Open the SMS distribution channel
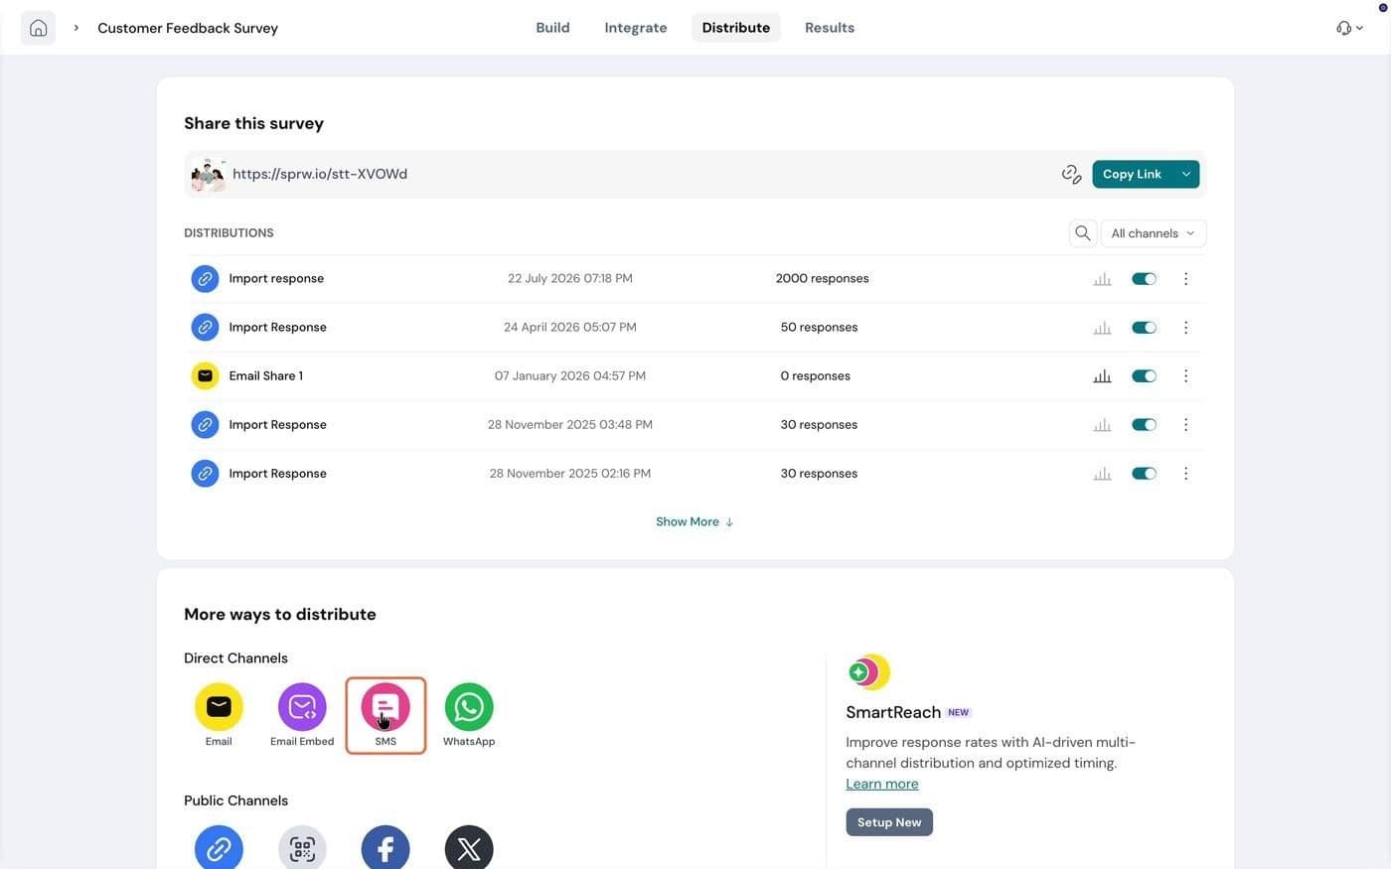Image resolution: width=1391 pixels, height=869 pixels. pyautogui.click(x=386, y=707)
